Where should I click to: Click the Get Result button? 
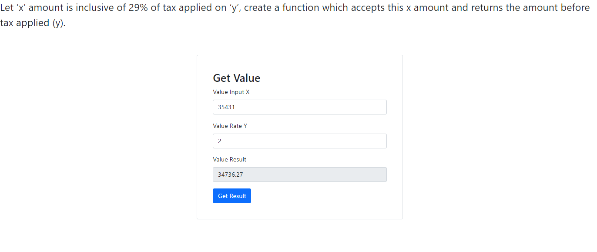(231, 196)
